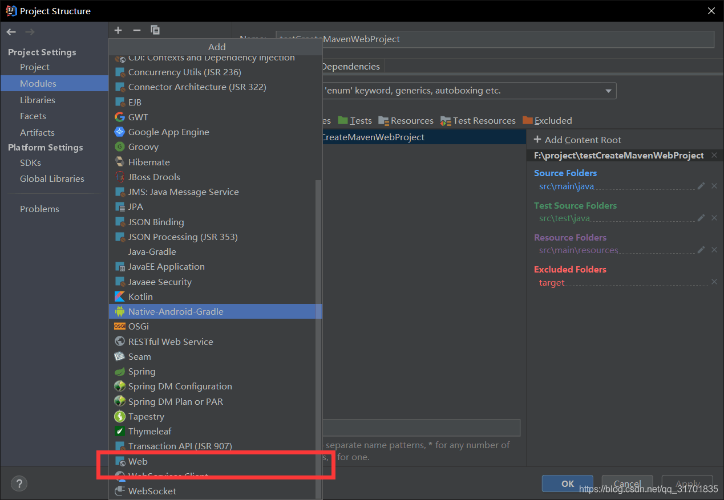Viewport: 724px width, 500px height.
Task: Switch to Dependencies tab
Action: point(351,67)
